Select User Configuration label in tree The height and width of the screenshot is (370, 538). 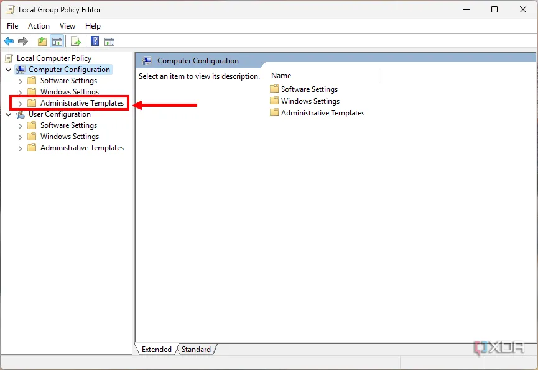(x=60, y=114)
